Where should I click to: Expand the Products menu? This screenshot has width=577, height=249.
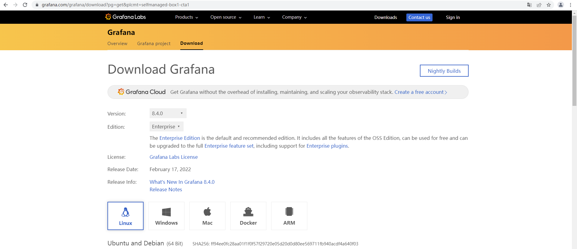coord(187,17)
